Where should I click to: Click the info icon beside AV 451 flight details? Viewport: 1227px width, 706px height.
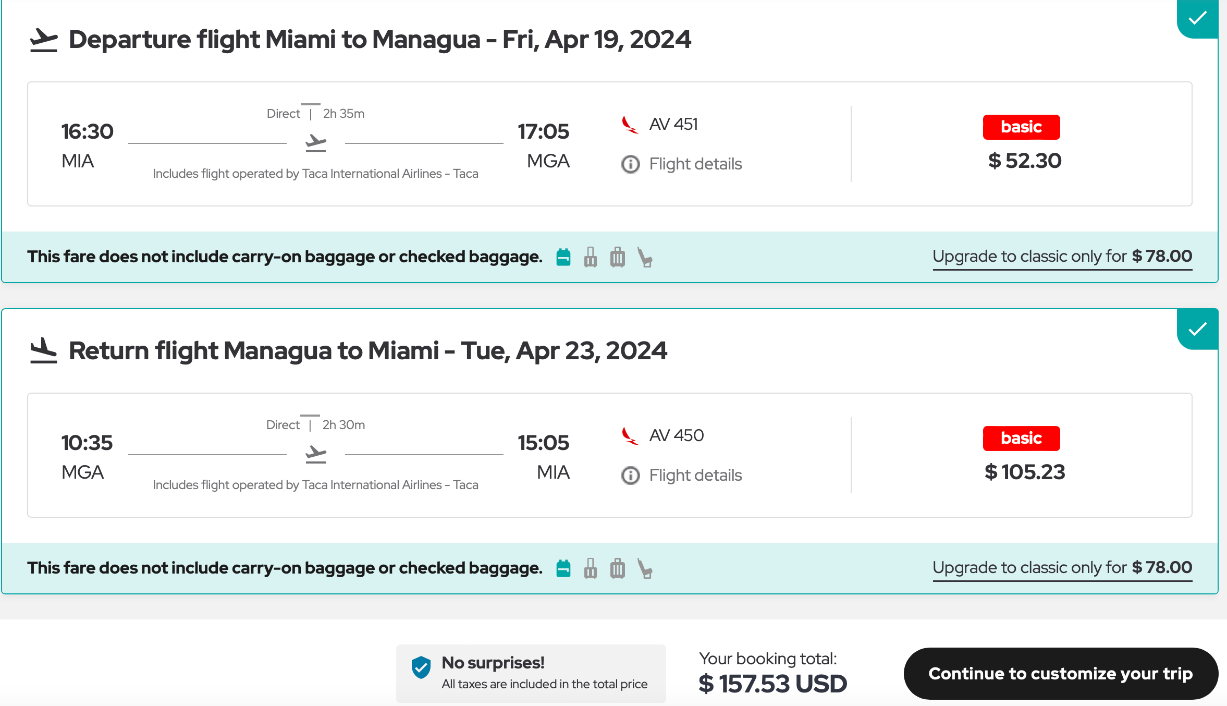click(630, 164)
